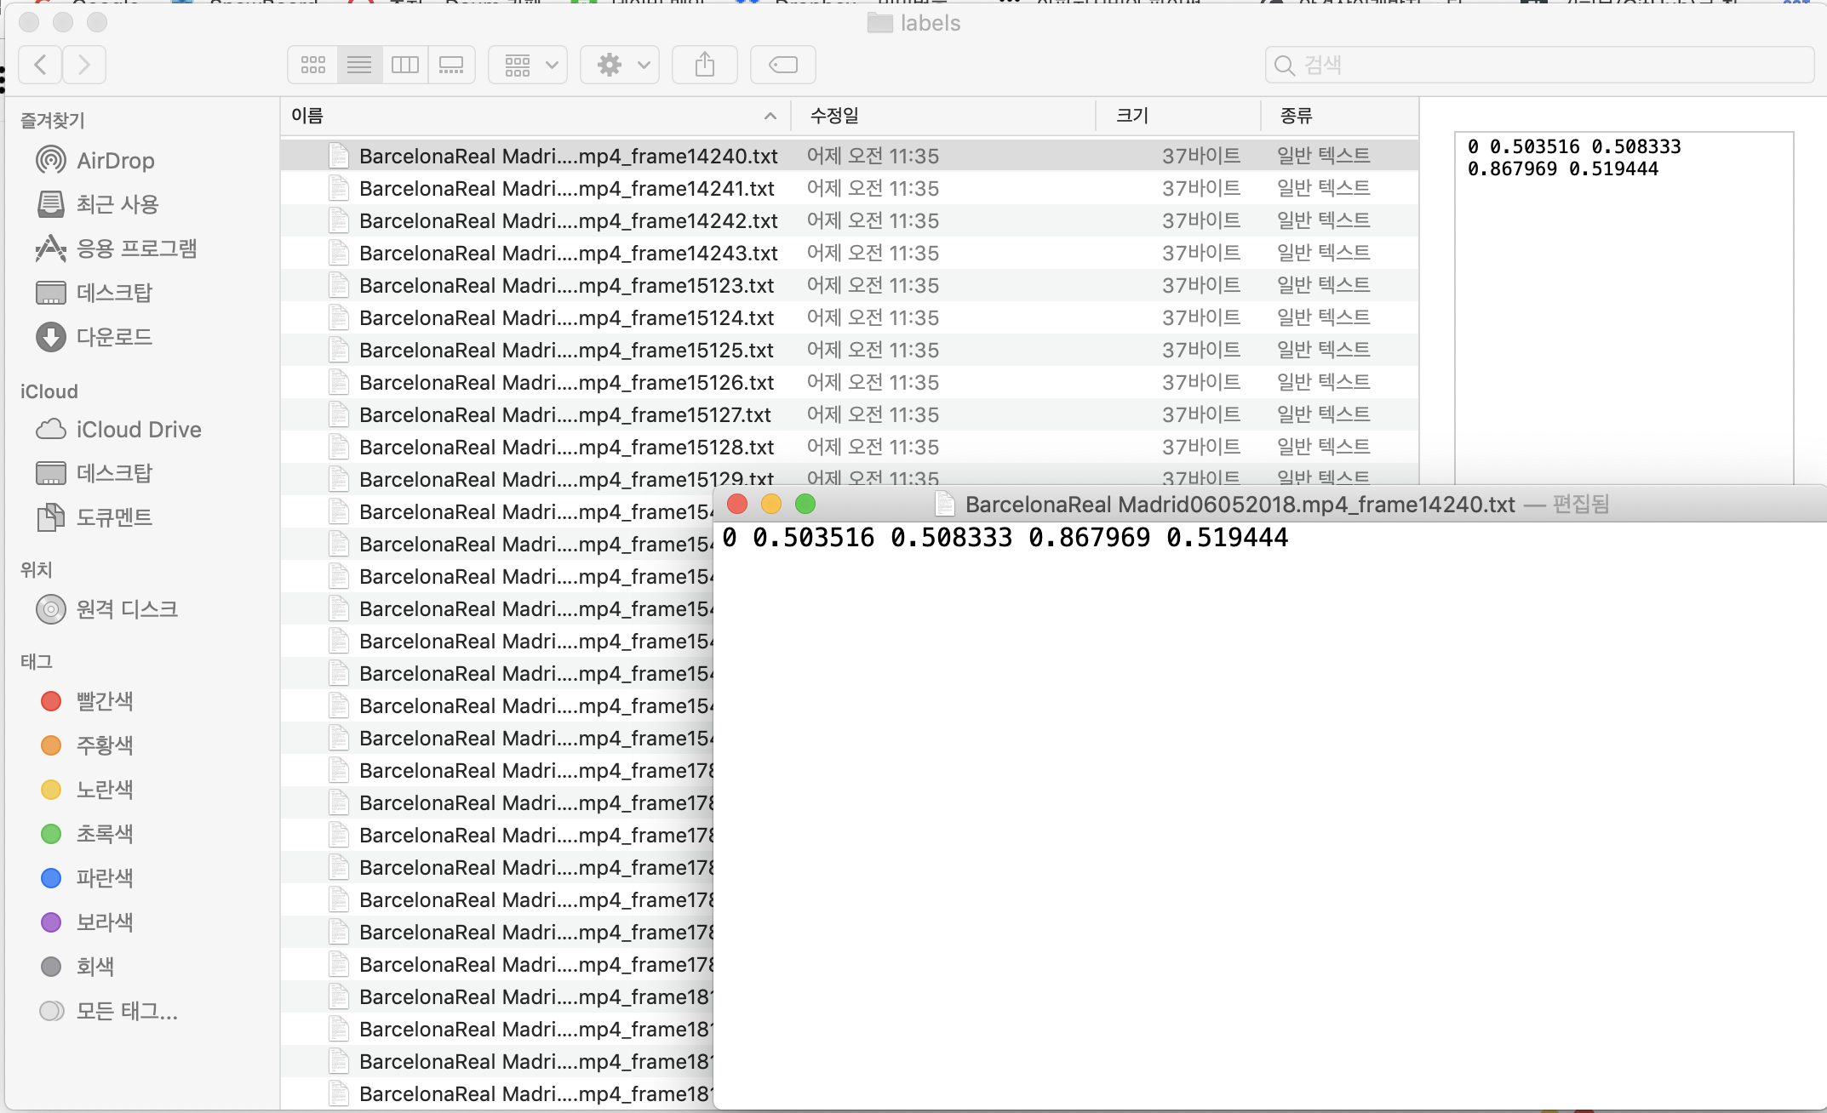
Task: Click the Share toolbar icon
Action: [x=705, y=66]
